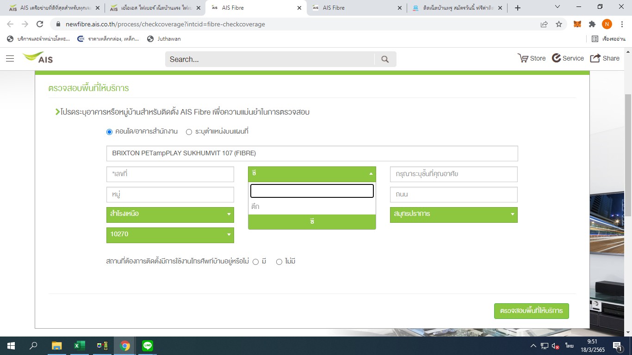Image resolution: width=632 pixels, height=355 pixels.
Task: Close the ติดเน็ตบ้านทรู tab
Action: click(x=501, y=8)
